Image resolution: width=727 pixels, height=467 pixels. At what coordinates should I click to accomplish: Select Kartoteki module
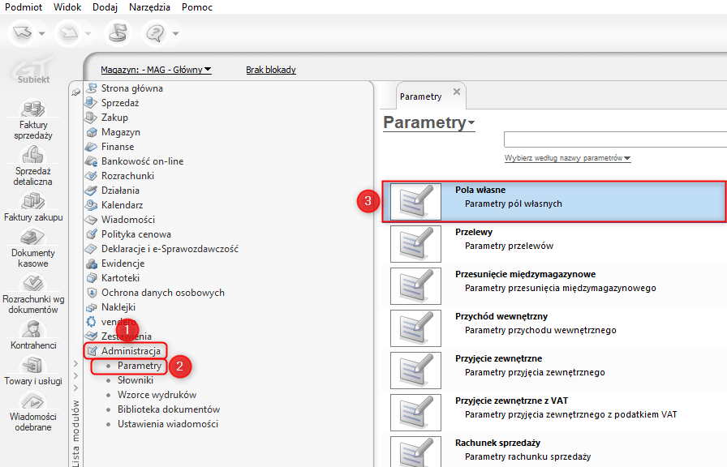(120, 278)
